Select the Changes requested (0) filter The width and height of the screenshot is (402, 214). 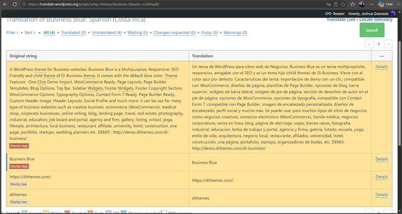(x=175, y=33)
